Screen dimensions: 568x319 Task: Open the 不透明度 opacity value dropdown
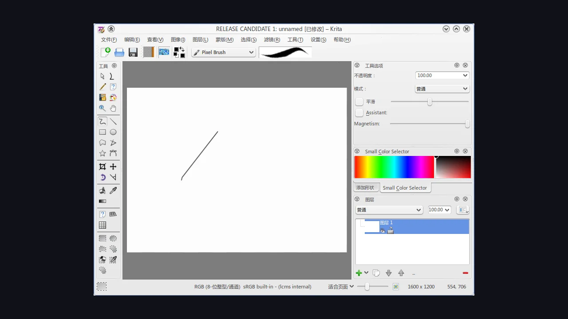[442, 75]
